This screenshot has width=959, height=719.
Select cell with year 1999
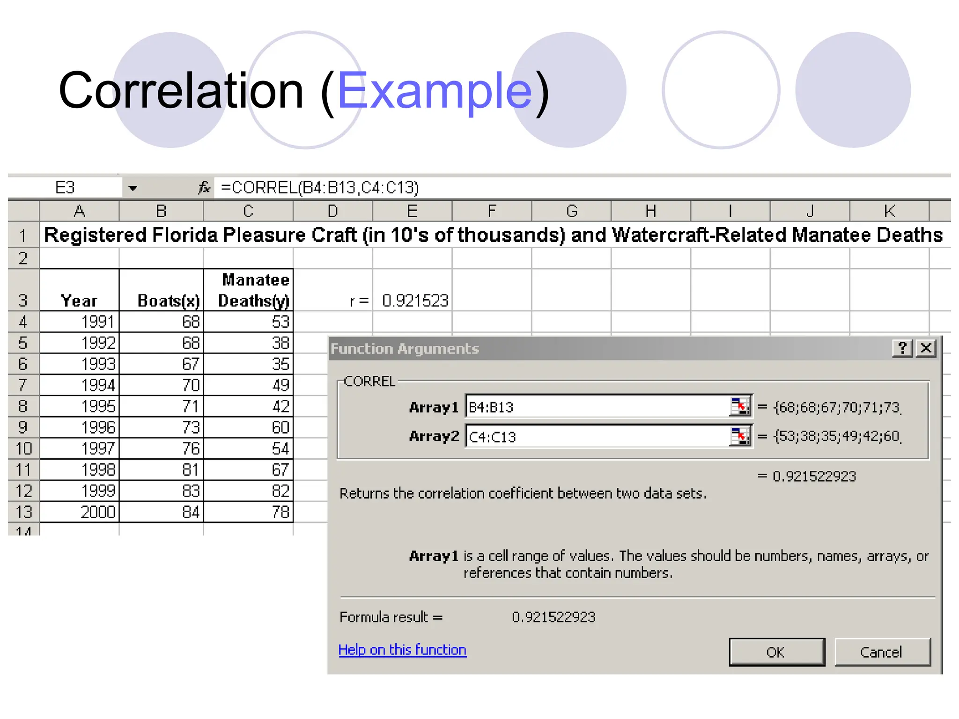tap(80, 491)
